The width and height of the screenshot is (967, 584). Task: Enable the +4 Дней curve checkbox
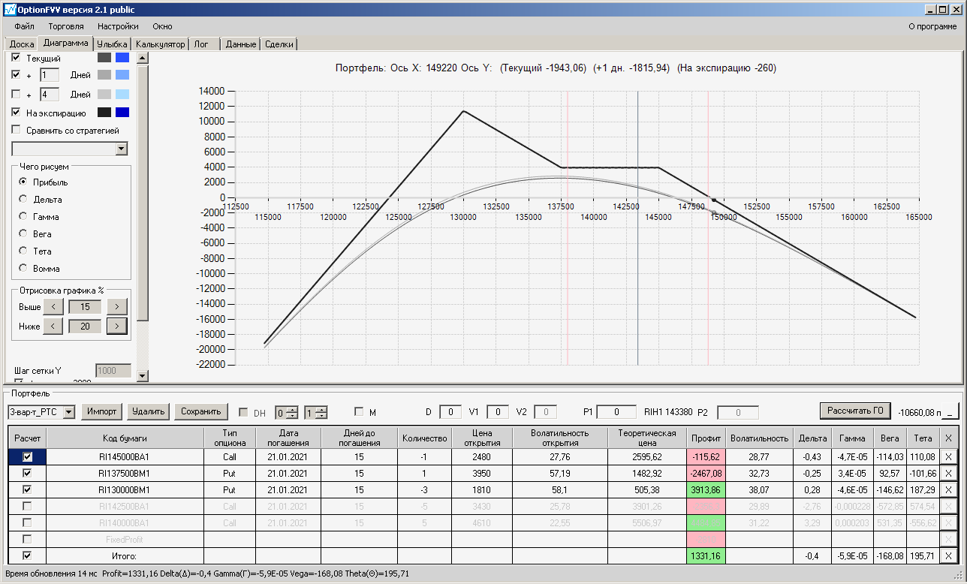pyautogui.click(x=17, y=95)
